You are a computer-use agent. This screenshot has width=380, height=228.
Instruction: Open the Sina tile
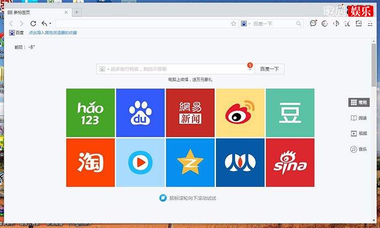tap(290, 163)
